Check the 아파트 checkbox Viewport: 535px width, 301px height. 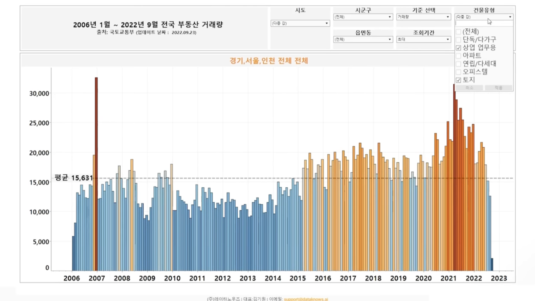[x=458, y=56]
